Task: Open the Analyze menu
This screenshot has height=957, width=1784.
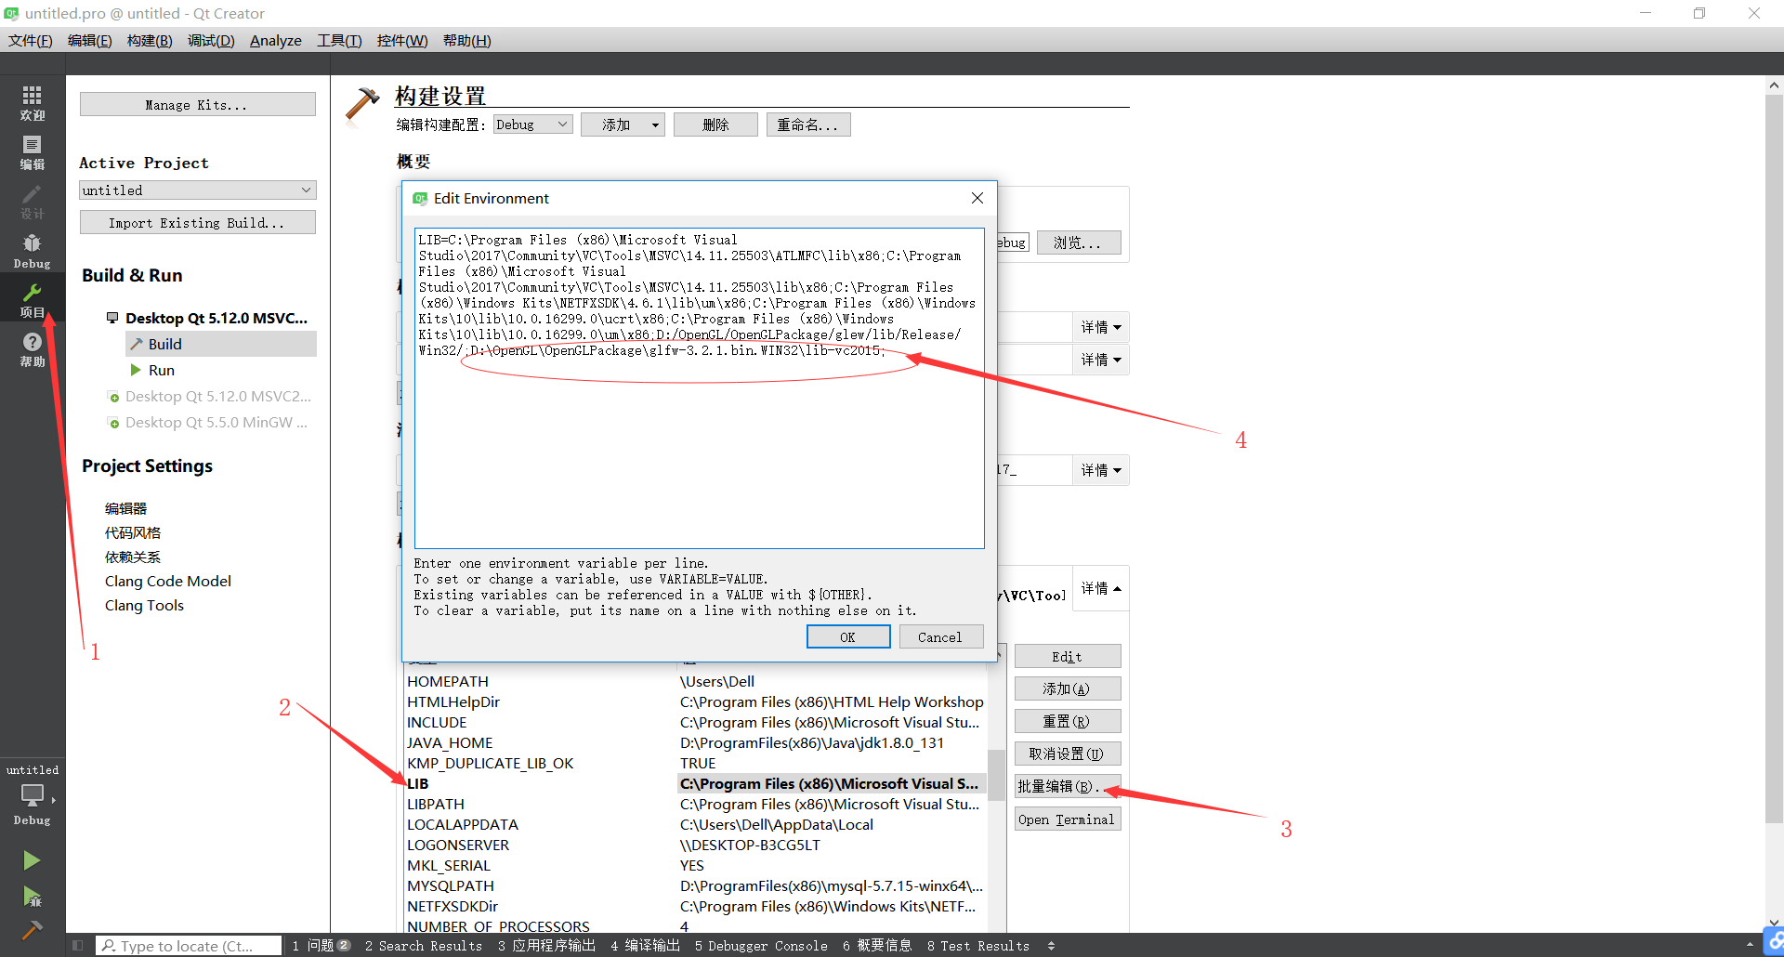Action: 276,40
